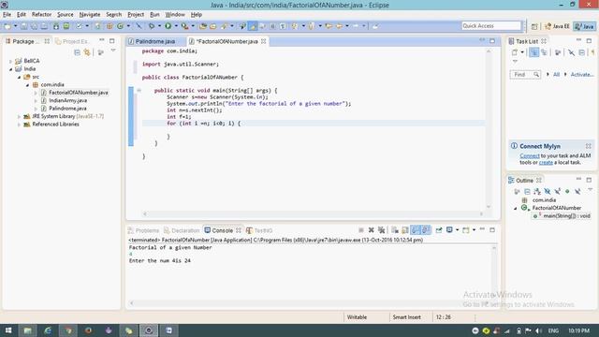Click Collapse All in Package Explorer
The image size is (599, 337).
77,52
